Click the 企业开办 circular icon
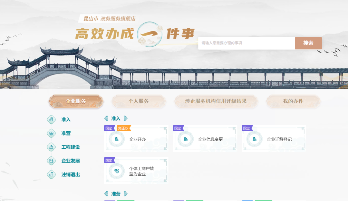 click(x=117, y=139)
